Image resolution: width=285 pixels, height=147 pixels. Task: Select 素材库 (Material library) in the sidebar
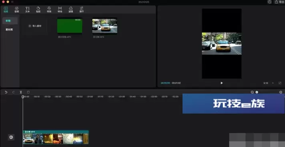(9, 29)
